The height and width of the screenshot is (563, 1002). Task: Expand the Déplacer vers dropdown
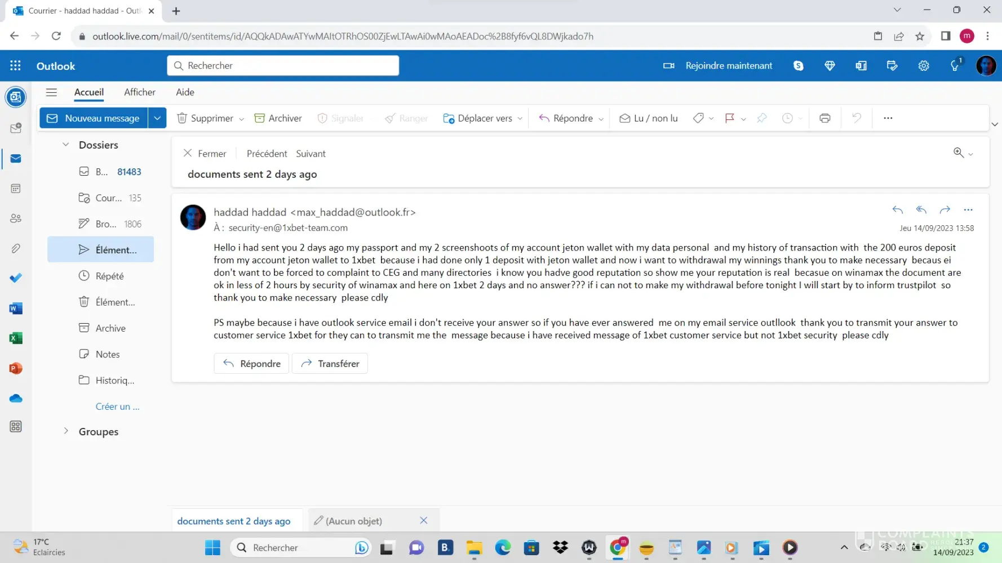pyautogui.click(x=520, y=119)
